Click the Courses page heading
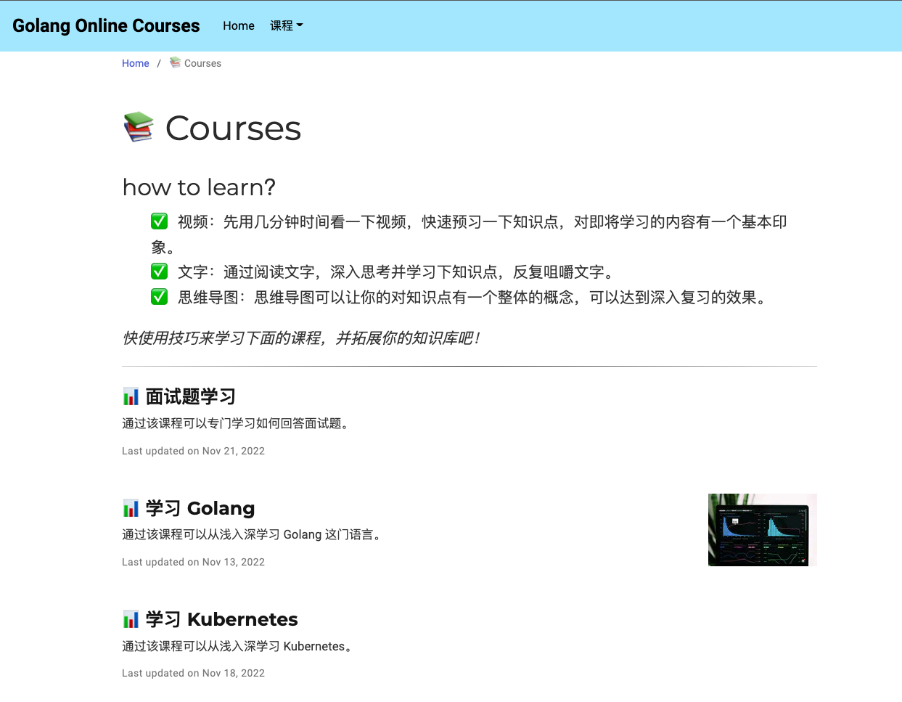 coord(233,128)
